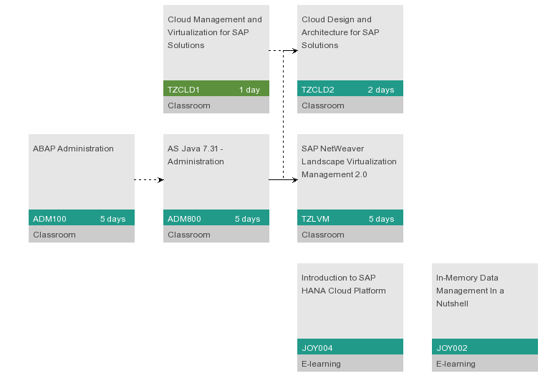Open Introduction to SAP HANA Cloud Platform
This screenshot has width=553, height=381.
tap(343, 284)
